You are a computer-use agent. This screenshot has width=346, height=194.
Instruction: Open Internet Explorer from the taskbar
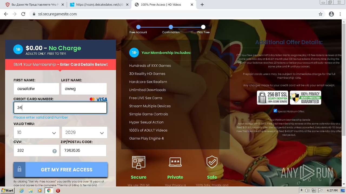click(x=22, y=190)
